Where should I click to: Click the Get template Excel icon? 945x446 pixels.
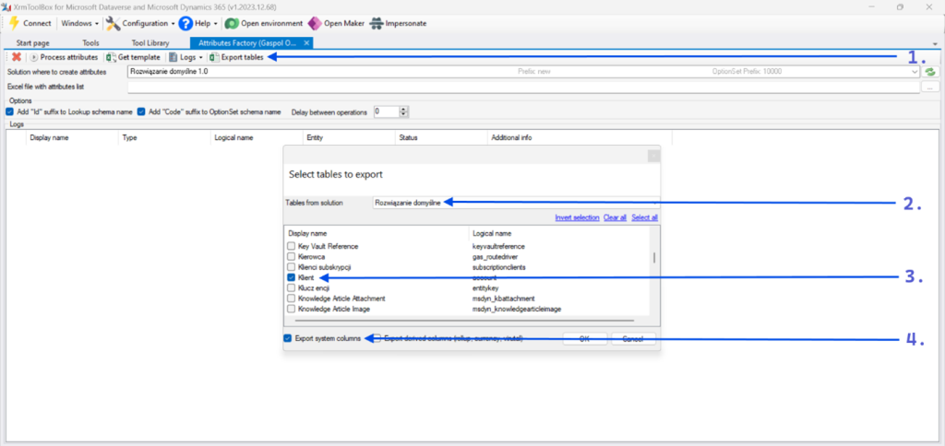pos(111,57)
